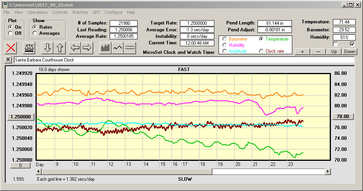Click the Down button

tap(350, 52)
